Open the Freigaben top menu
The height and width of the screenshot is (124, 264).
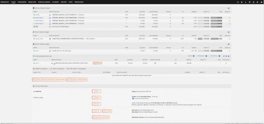pos(22,2)
